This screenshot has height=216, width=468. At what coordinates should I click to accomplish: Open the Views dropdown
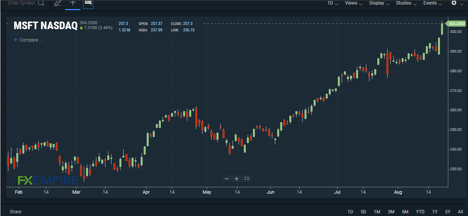[353, 3]
